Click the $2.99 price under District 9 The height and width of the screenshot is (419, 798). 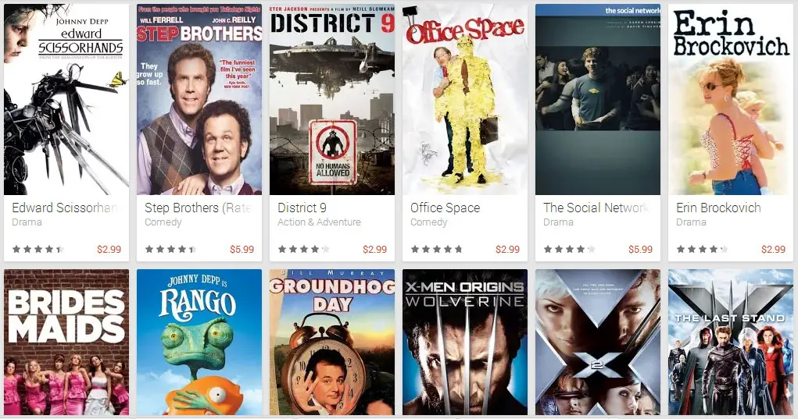pos(374,250)
